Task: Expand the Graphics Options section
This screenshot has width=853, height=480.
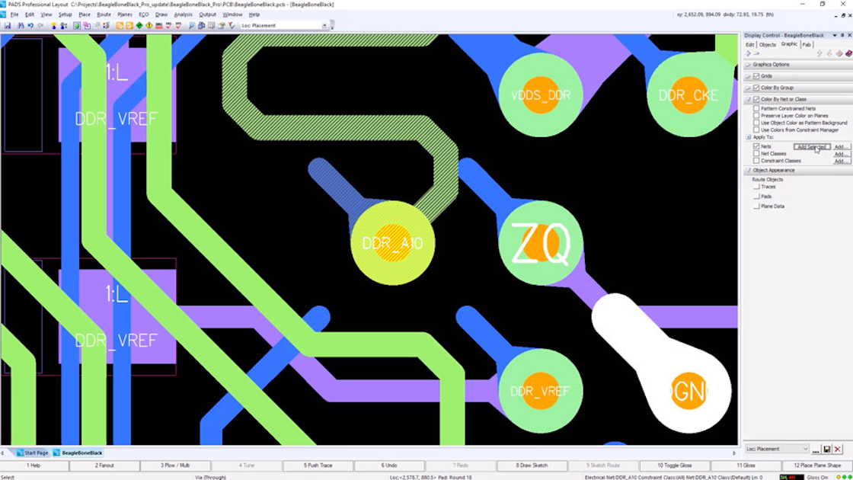Action: click(x=748, y=64)
